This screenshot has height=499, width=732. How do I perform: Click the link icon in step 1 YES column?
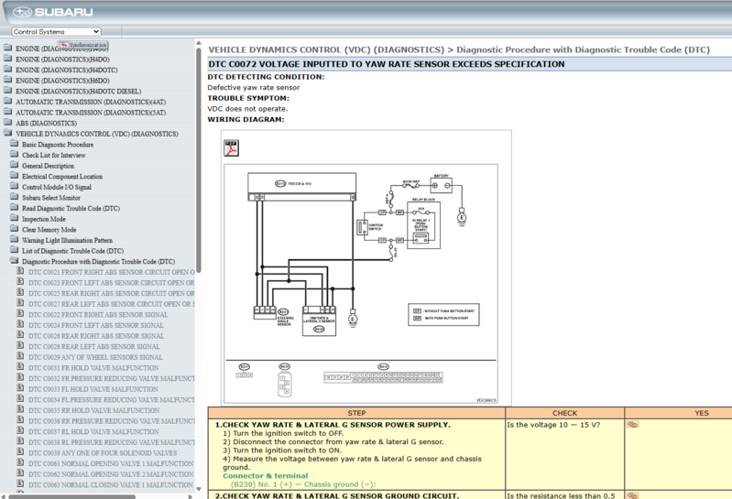(632, 425)
